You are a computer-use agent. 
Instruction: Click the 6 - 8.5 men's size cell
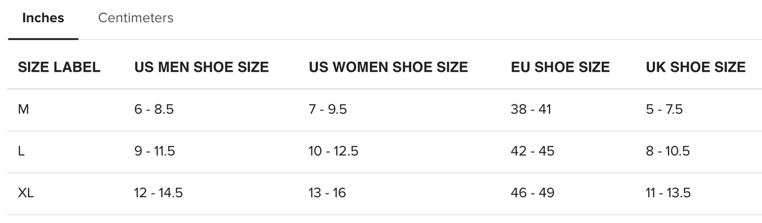tap(154, 110)
